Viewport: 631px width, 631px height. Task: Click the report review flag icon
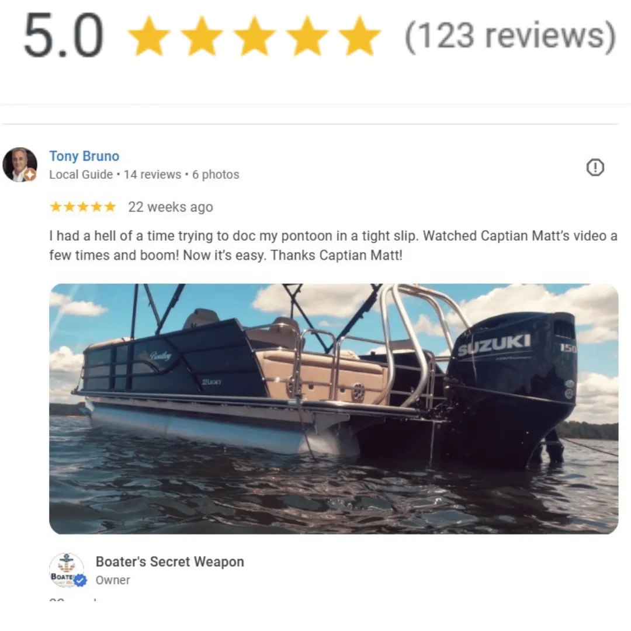(x=595, y=167)
